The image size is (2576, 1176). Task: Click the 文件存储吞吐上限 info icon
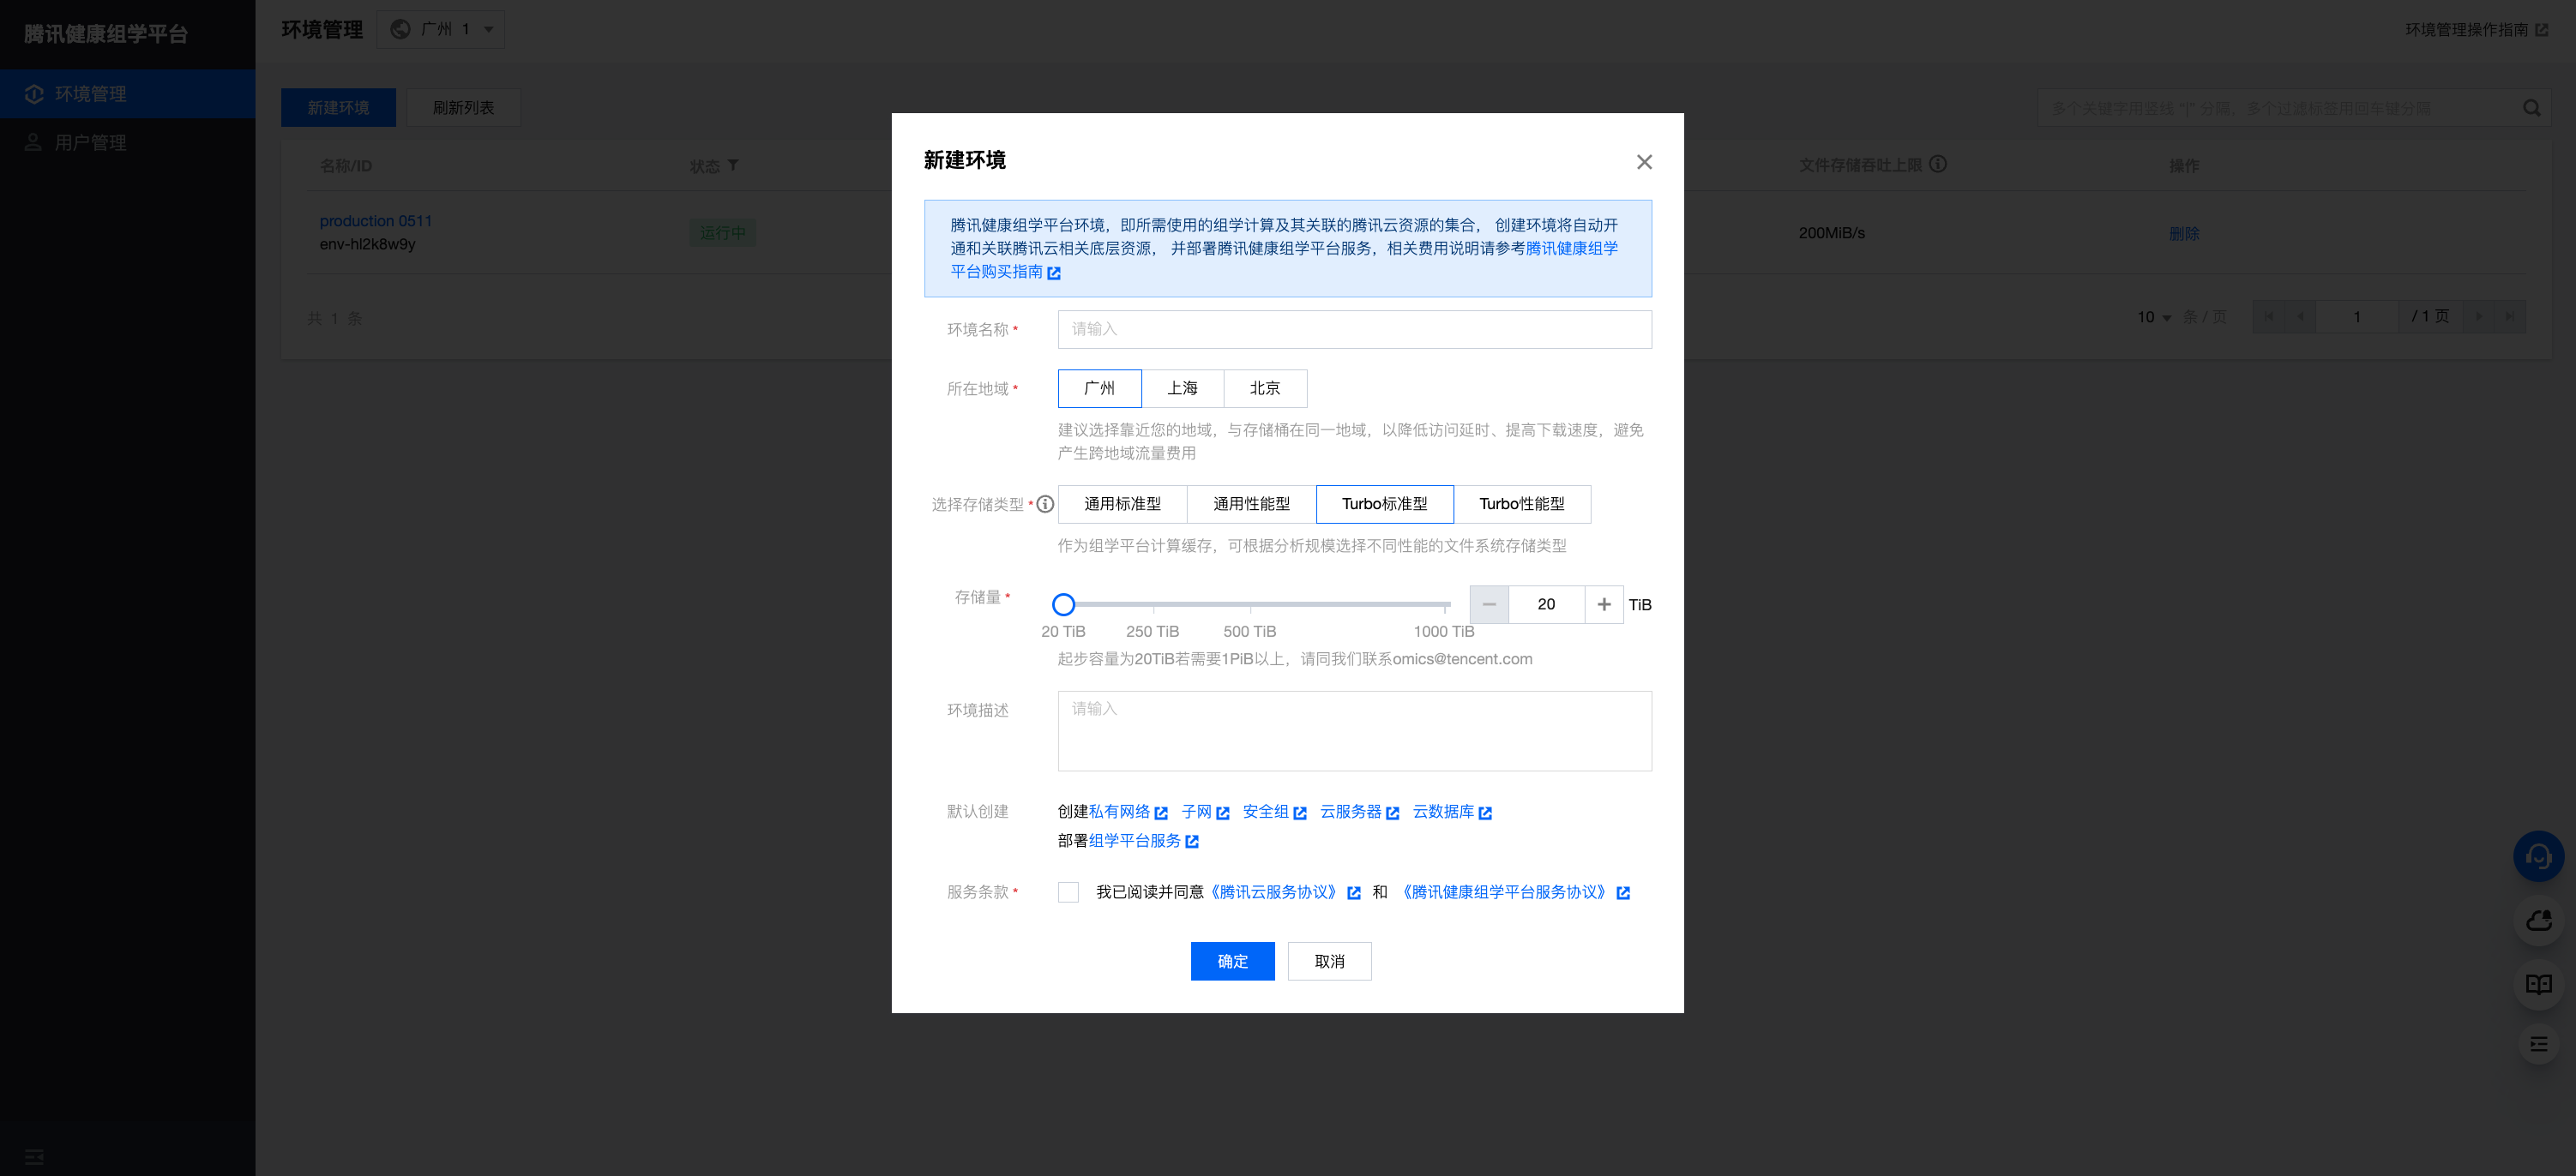click(x=1938, y=164)
